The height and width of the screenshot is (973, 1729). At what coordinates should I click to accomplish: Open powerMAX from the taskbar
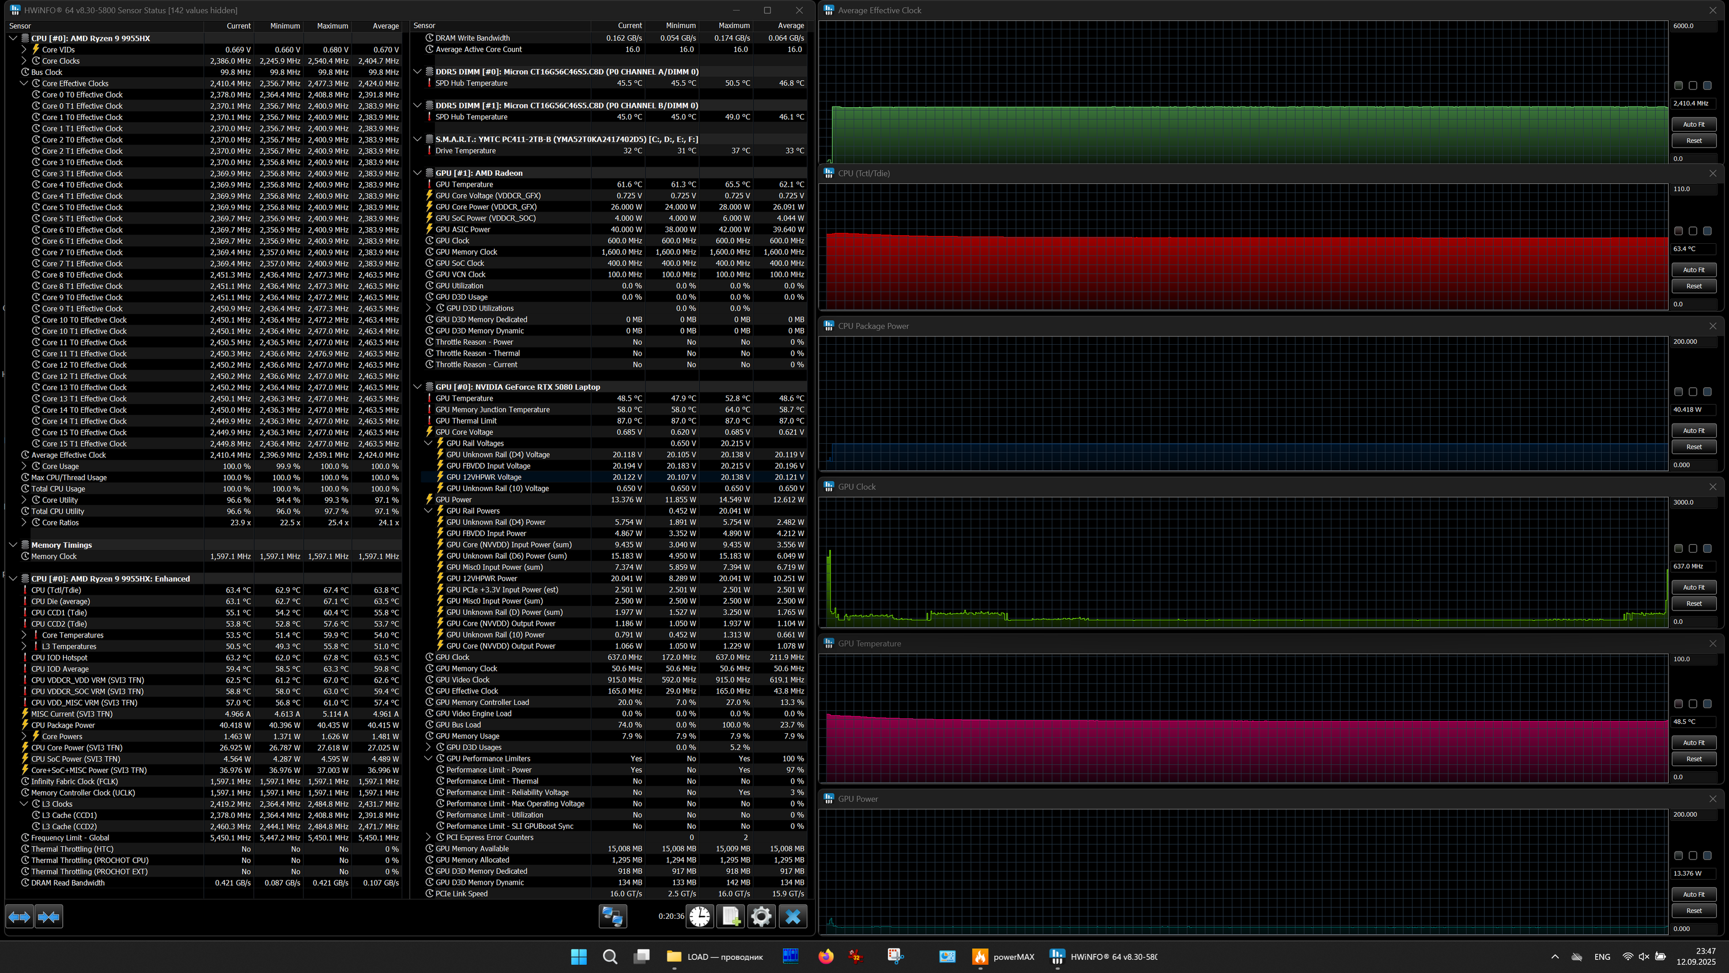click(1004, 957)
